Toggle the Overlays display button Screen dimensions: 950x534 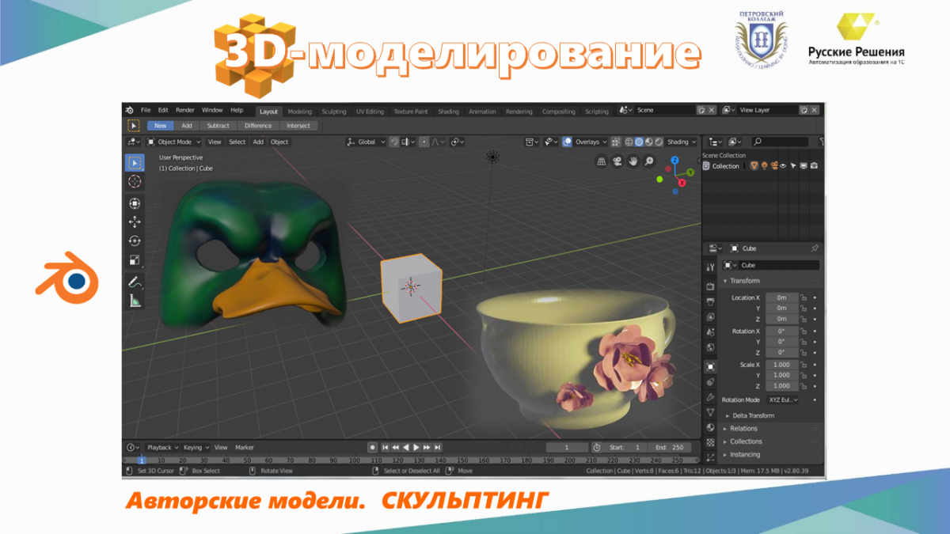[587, 142]
